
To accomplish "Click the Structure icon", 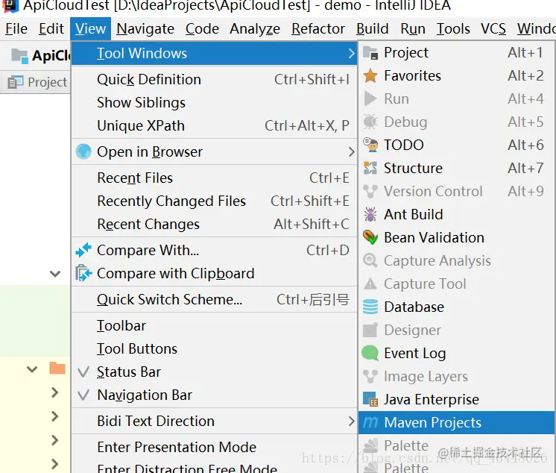I will point(370,168).
